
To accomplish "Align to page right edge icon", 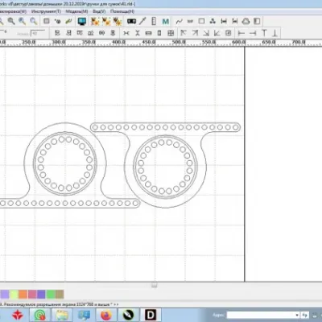I will 253,33.
